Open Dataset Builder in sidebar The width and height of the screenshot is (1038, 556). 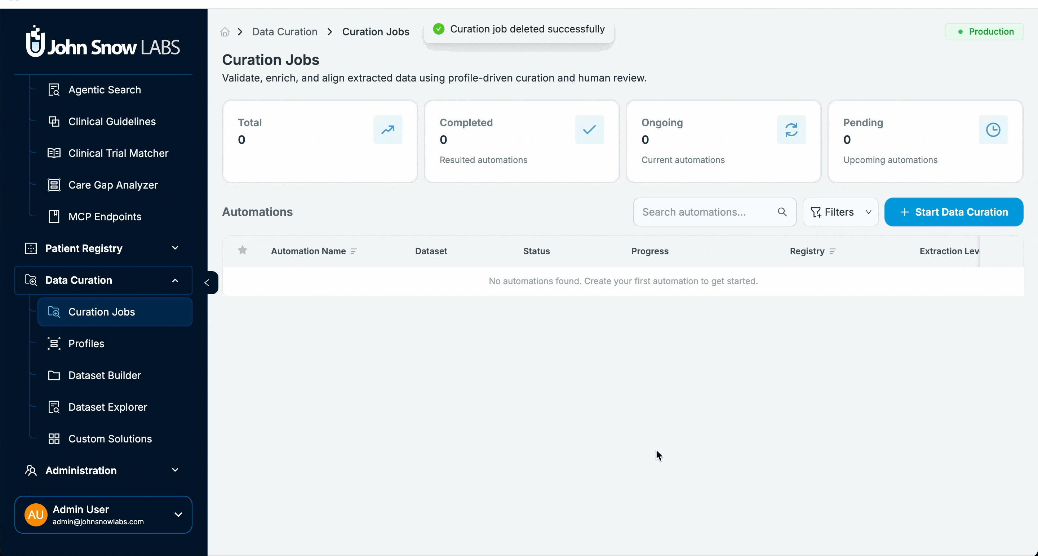click(x=105, y=375)
